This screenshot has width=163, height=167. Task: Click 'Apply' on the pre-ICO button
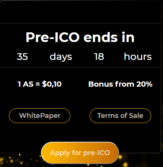click(x=60, y=153)
